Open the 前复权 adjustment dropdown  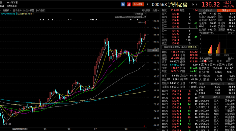7,10
